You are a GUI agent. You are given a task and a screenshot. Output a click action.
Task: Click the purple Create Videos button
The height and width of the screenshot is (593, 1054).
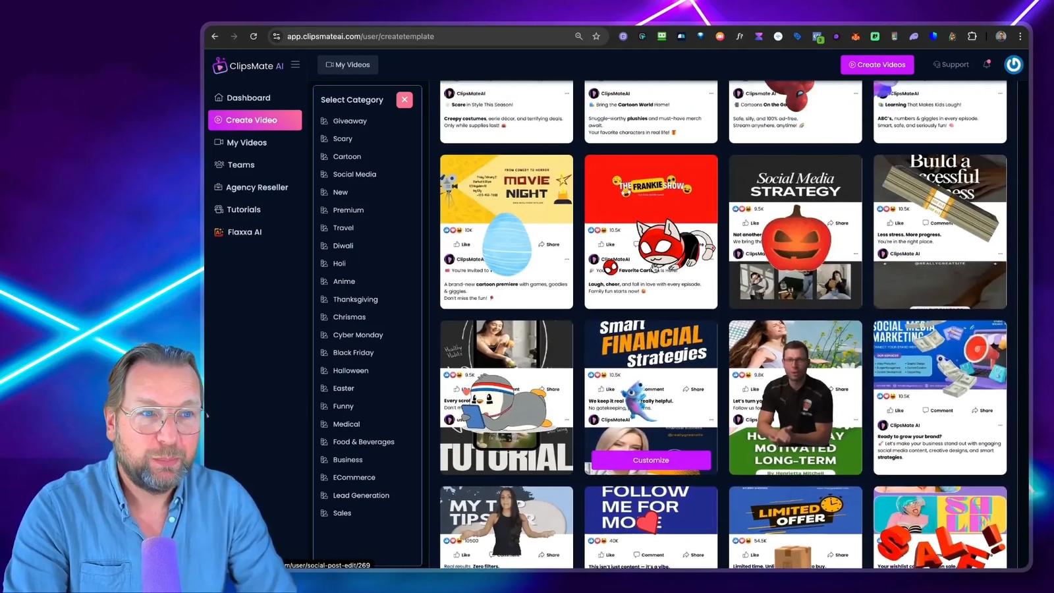click(877, 65)
